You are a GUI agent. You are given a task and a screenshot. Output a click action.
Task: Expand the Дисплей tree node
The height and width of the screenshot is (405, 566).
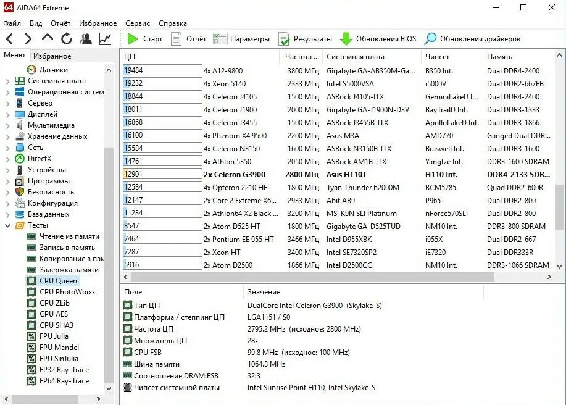[x=7, y=115]
